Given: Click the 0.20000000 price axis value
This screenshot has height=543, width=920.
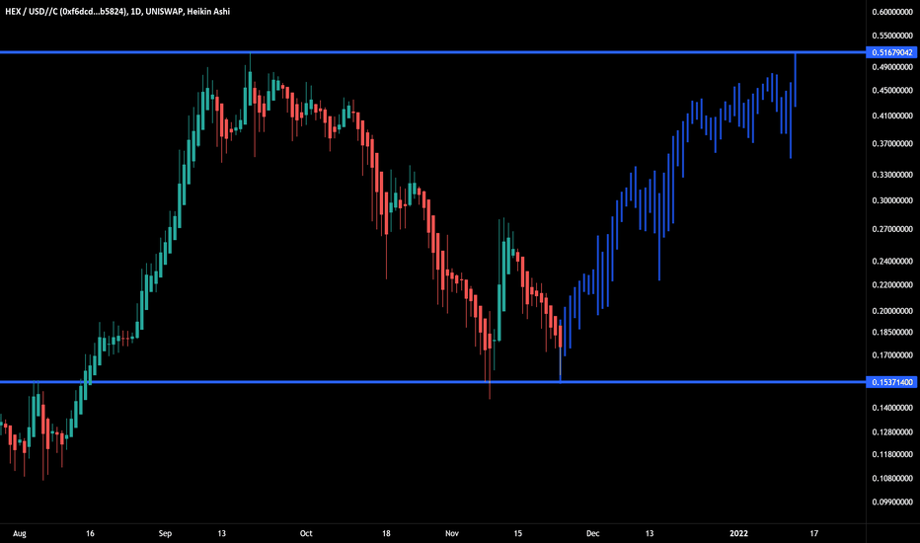Looking at the screenshot, I should [892, 311].
